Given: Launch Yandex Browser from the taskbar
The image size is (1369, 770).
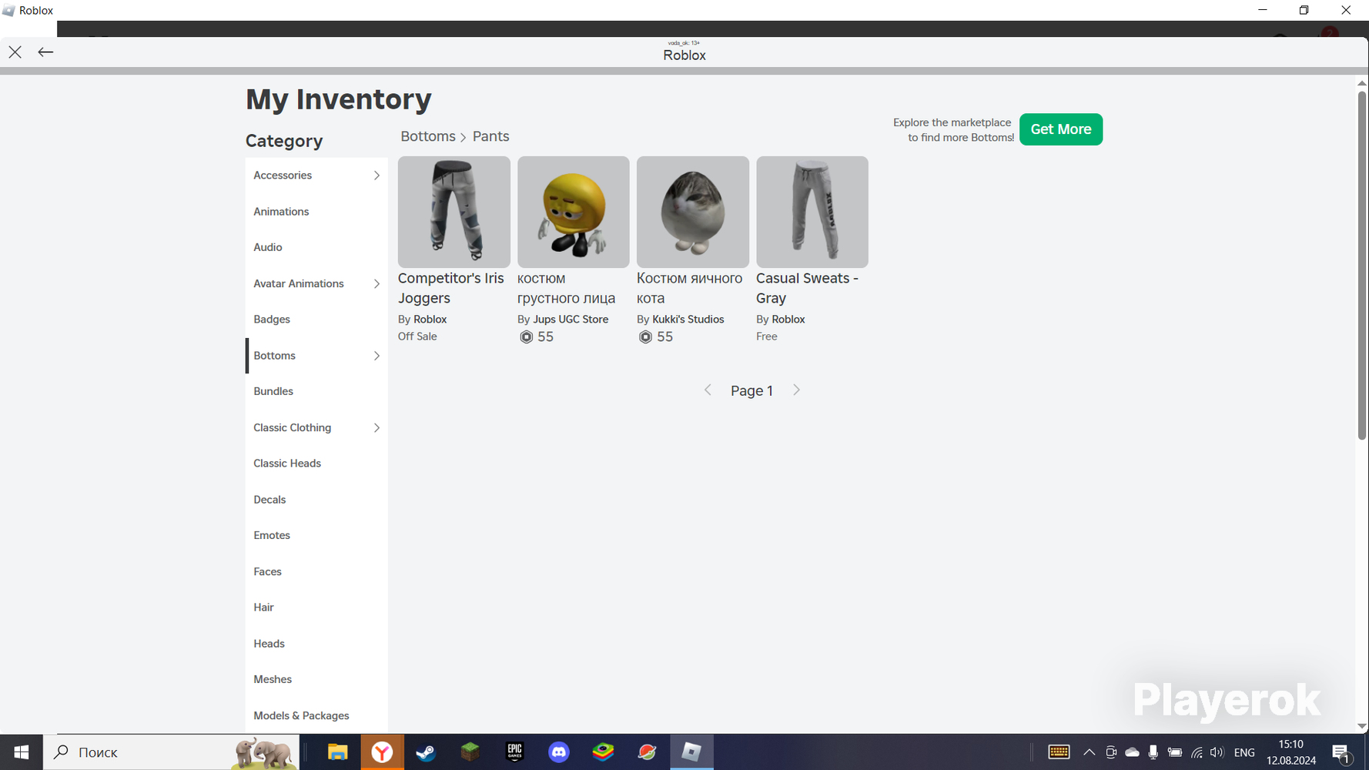Looking at the screenshot, I should tap(382, 752).
